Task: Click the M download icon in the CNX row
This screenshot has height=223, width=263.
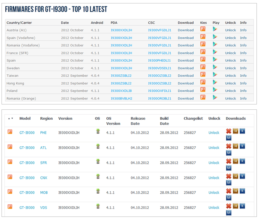Action: tap(229, 183)
